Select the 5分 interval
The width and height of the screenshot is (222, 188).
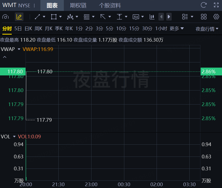(x=110, y=29)
